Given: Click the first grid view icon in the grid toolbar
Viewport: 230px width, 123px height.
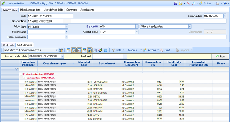Looking at the screenshot, I should [x=68, y=50].
